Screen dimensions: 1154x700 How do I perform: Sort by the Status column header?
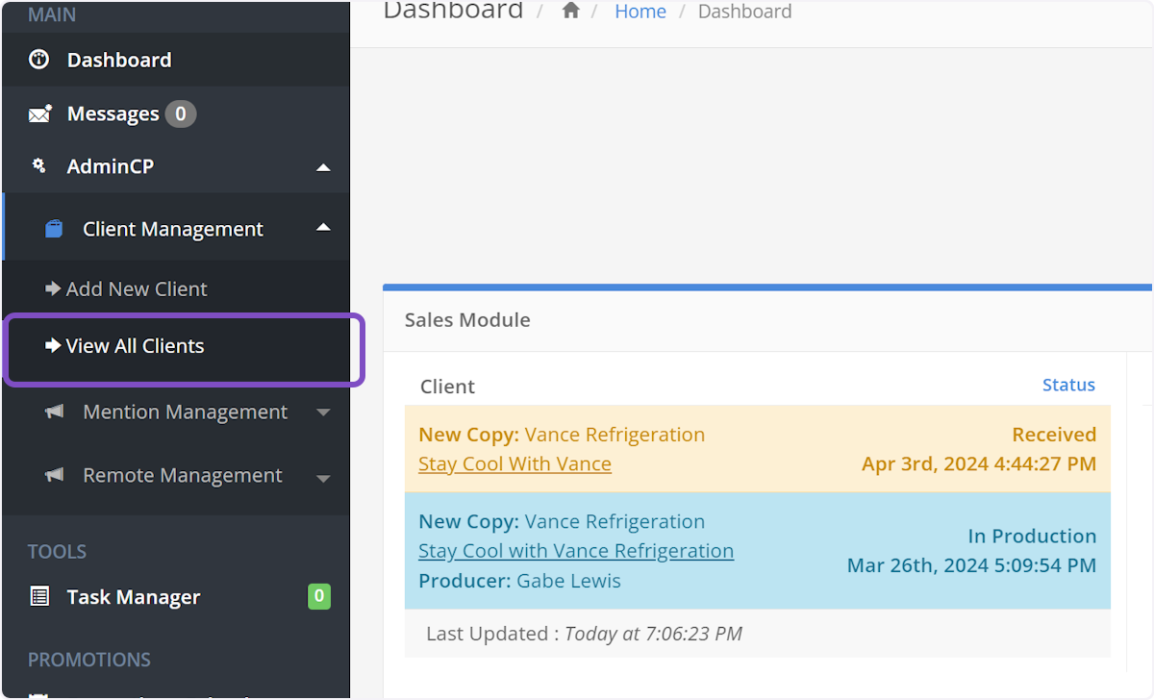(x=1068, y=385)
